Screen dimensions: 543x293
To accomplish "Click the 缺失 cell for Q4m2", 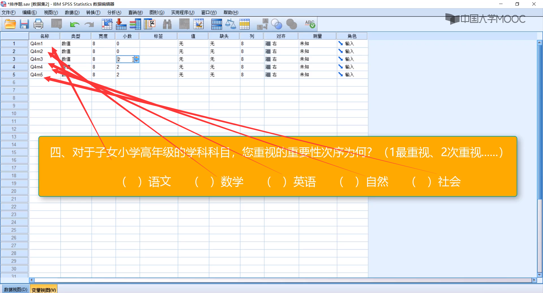I will click(x=224, y=51).
